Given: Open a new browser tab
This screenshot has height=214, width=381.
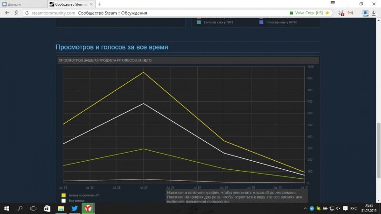Looking at the screenshot, I should 99,4.
